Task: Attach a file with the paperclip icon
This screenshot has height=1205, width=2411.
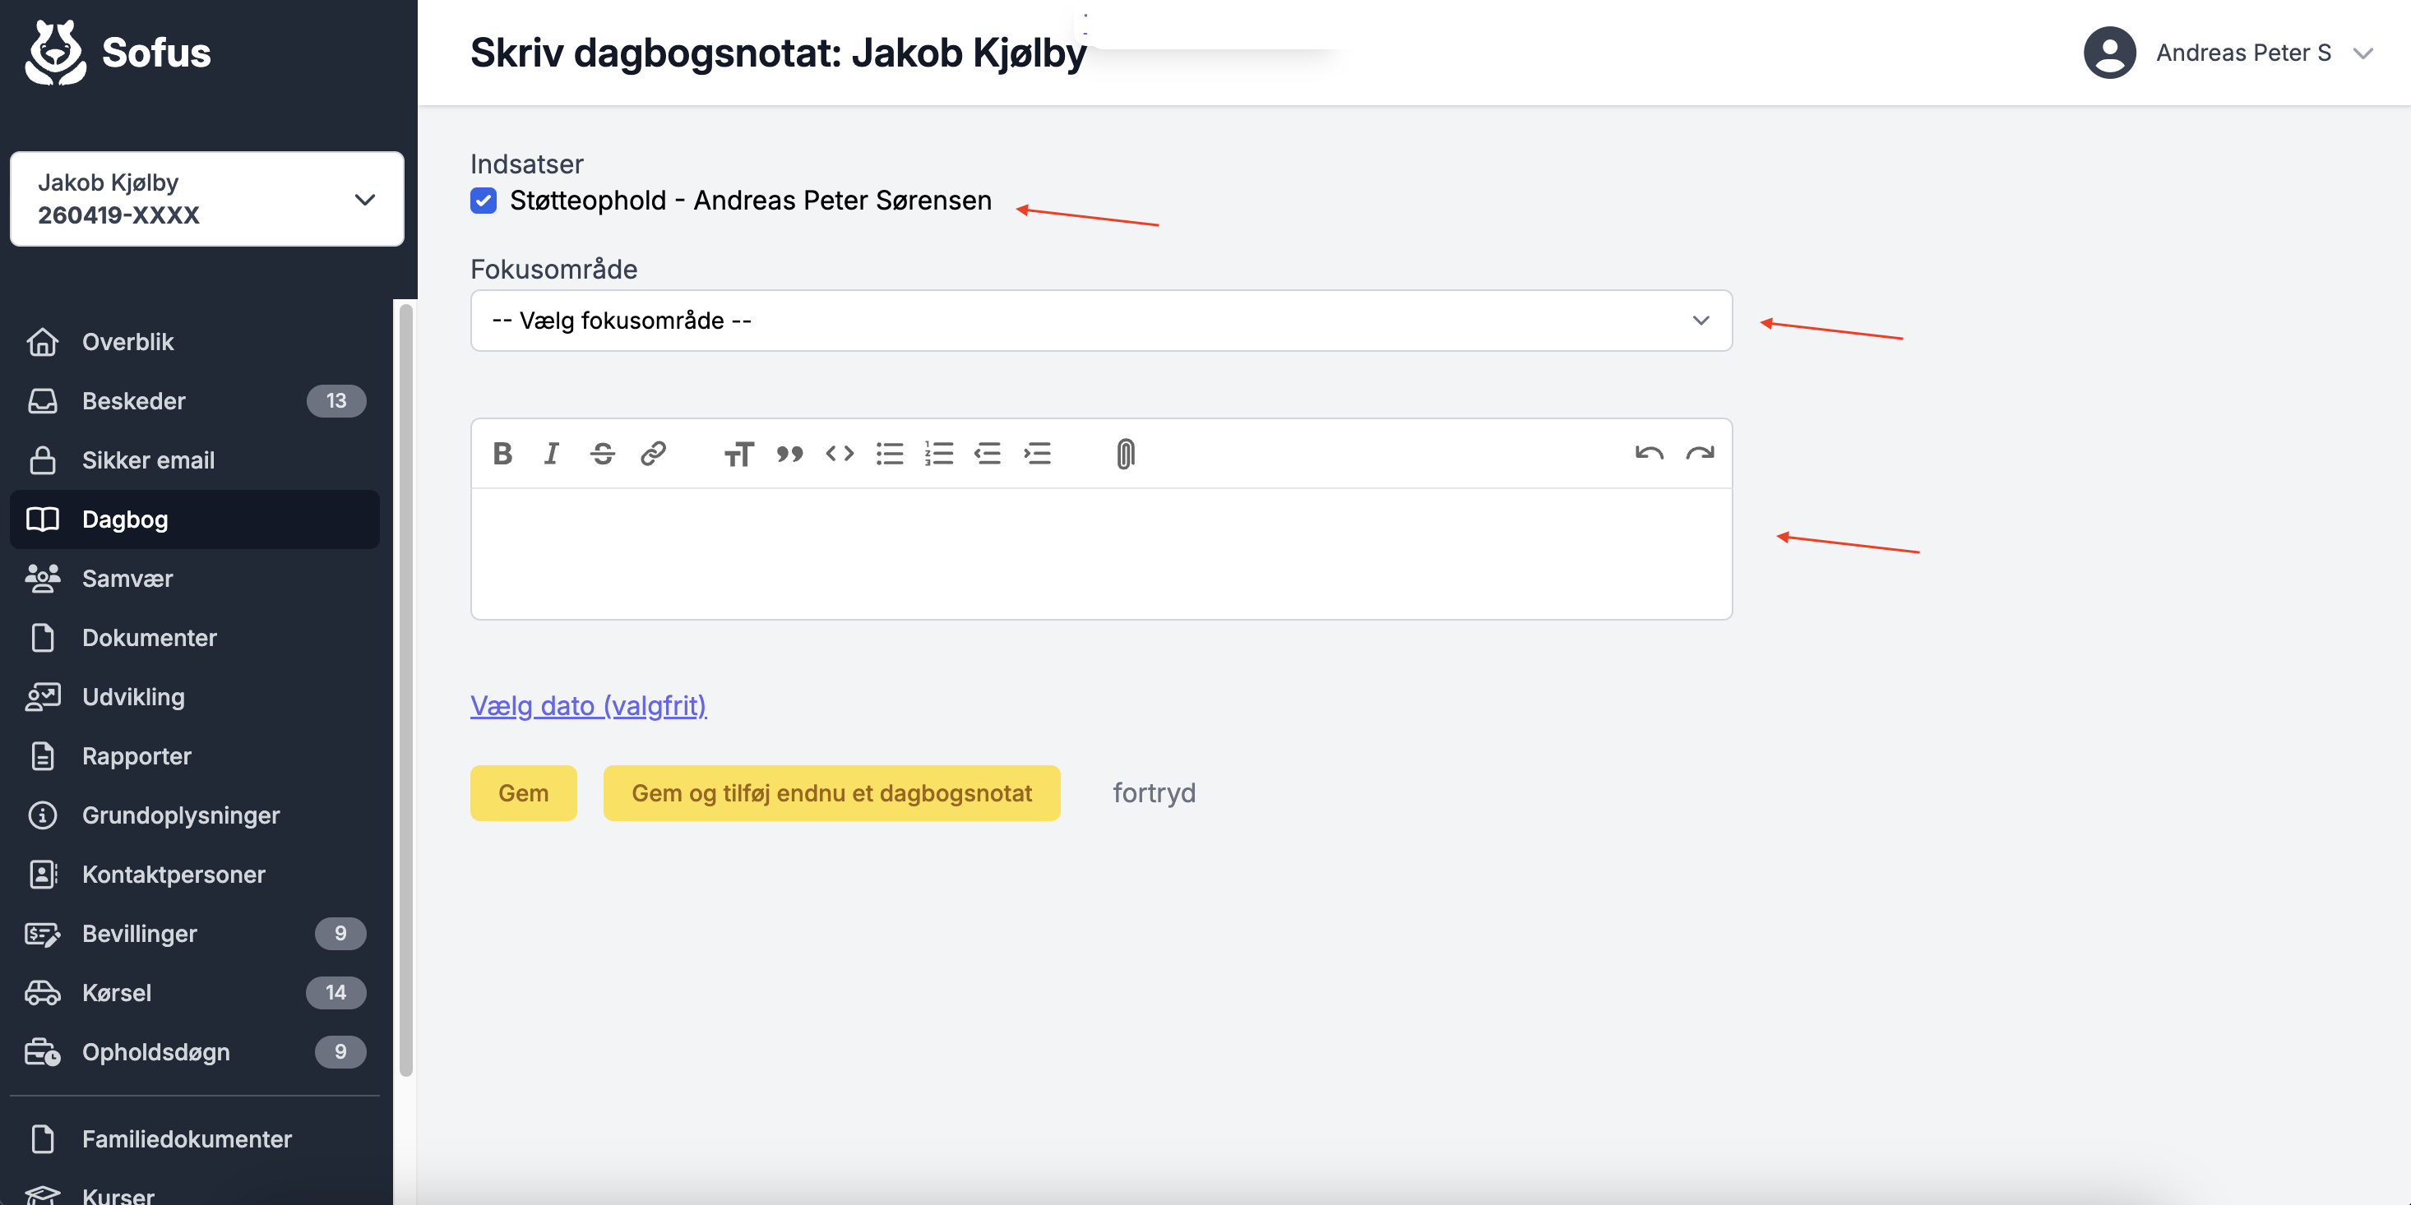Action: [x=1125, y=454]
